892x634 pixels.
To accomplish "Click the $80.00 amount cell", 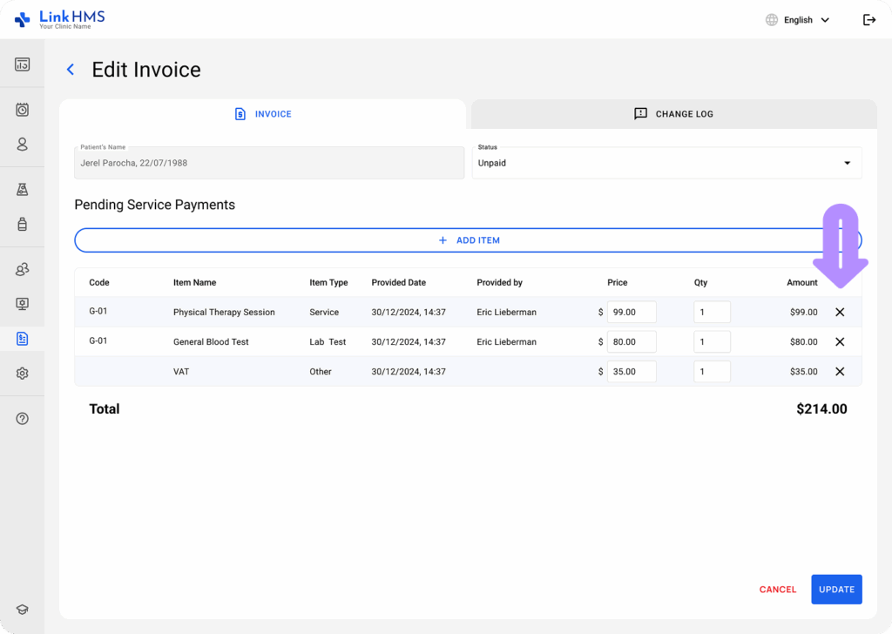I will [803, 341].
